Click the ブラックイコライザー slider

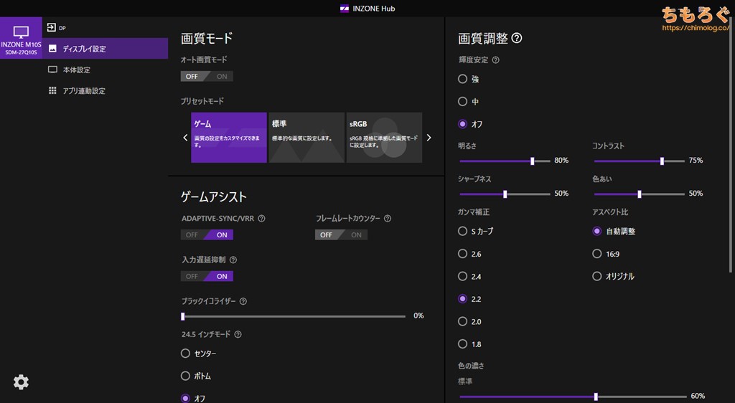(x=294, y=316)
